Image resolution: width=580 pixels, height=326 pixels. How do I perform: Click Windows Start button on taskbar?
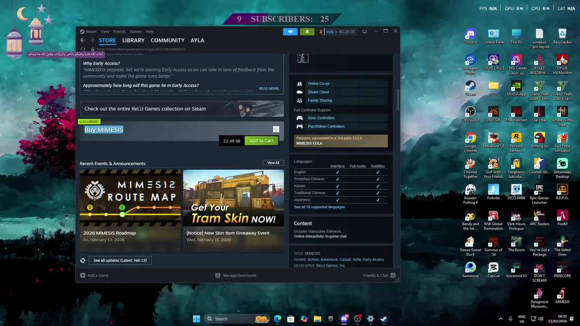click(196, 319)
